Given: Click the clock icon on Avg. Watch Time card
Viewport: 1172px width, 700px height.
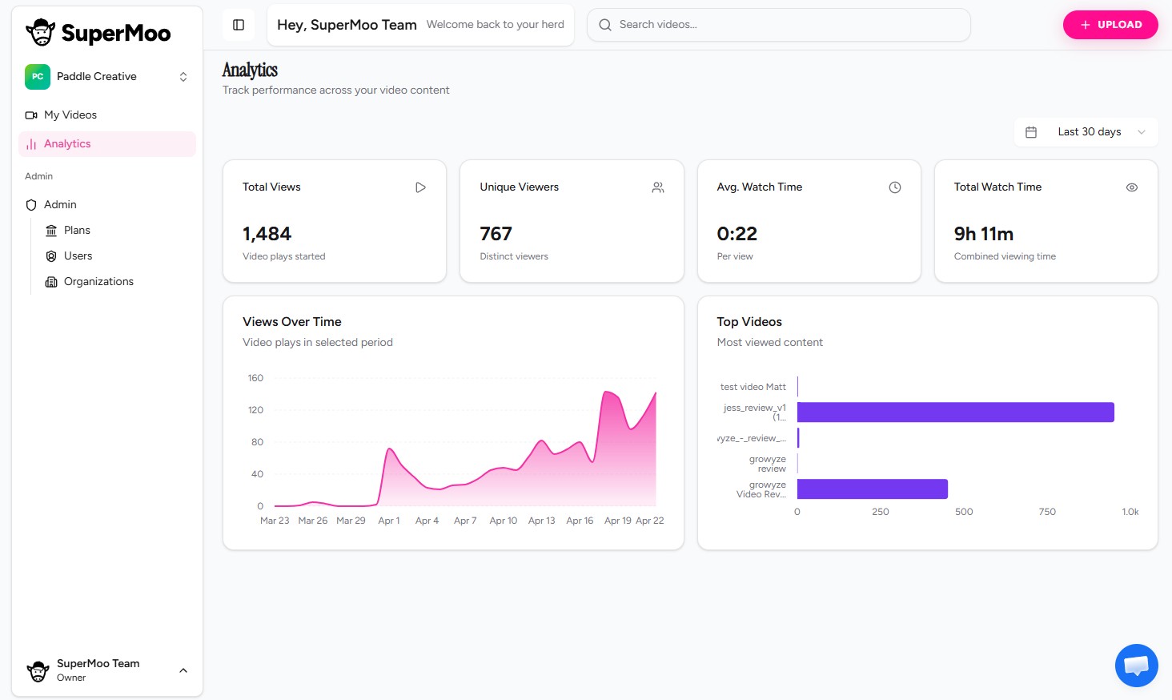Looking at the screenshot, I should click(895, 187).
